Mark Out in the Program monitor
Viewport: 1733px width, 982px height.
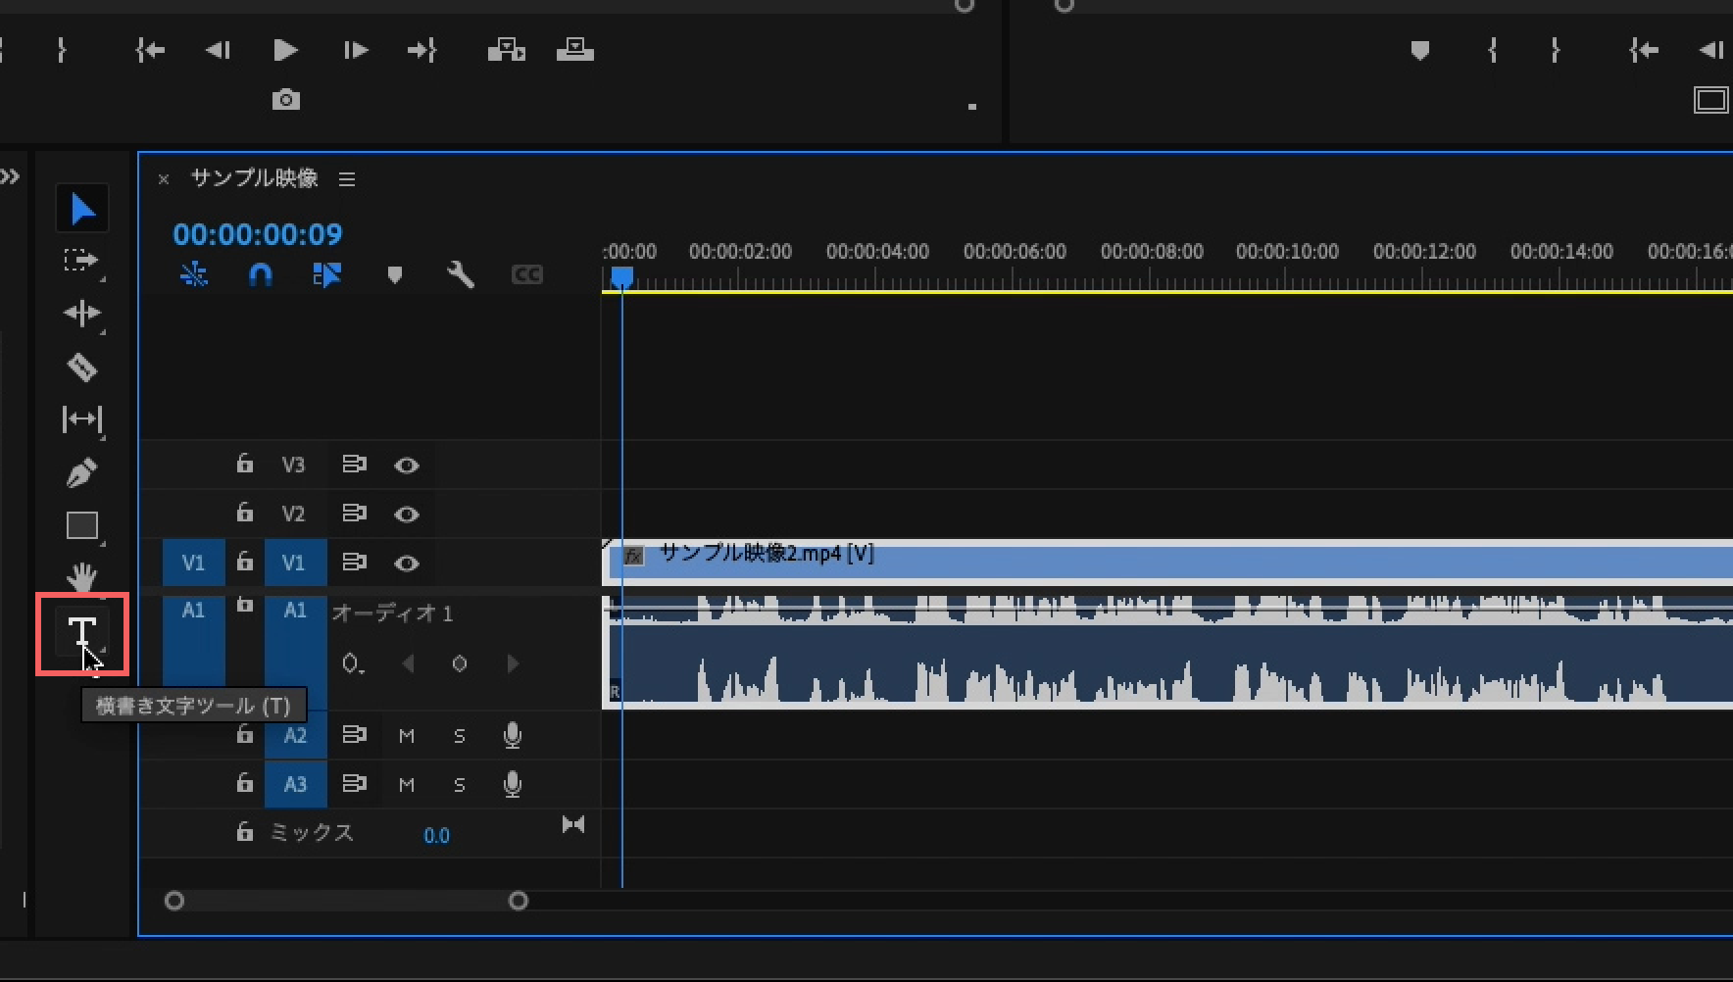coord(1555,50)
